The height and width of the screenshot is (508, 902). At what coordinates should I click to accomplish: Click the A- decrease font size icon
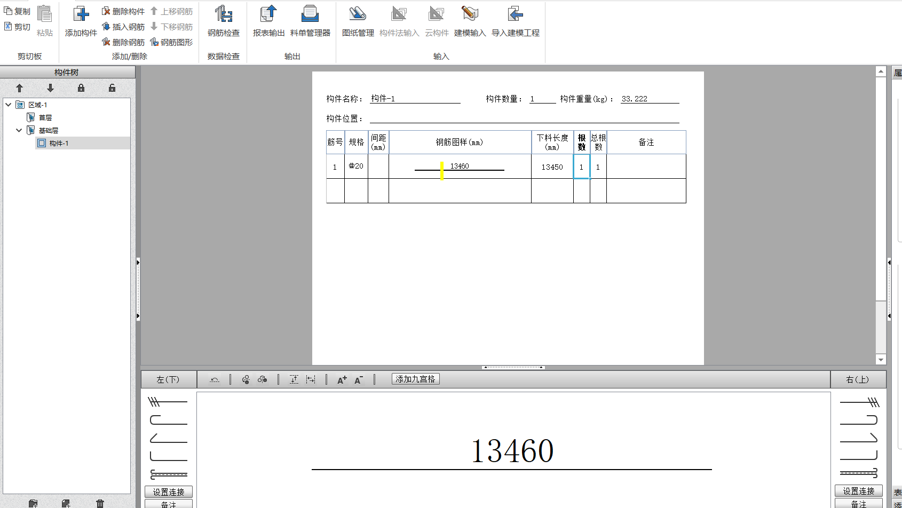pyautogui.click(x=359, y=379)
